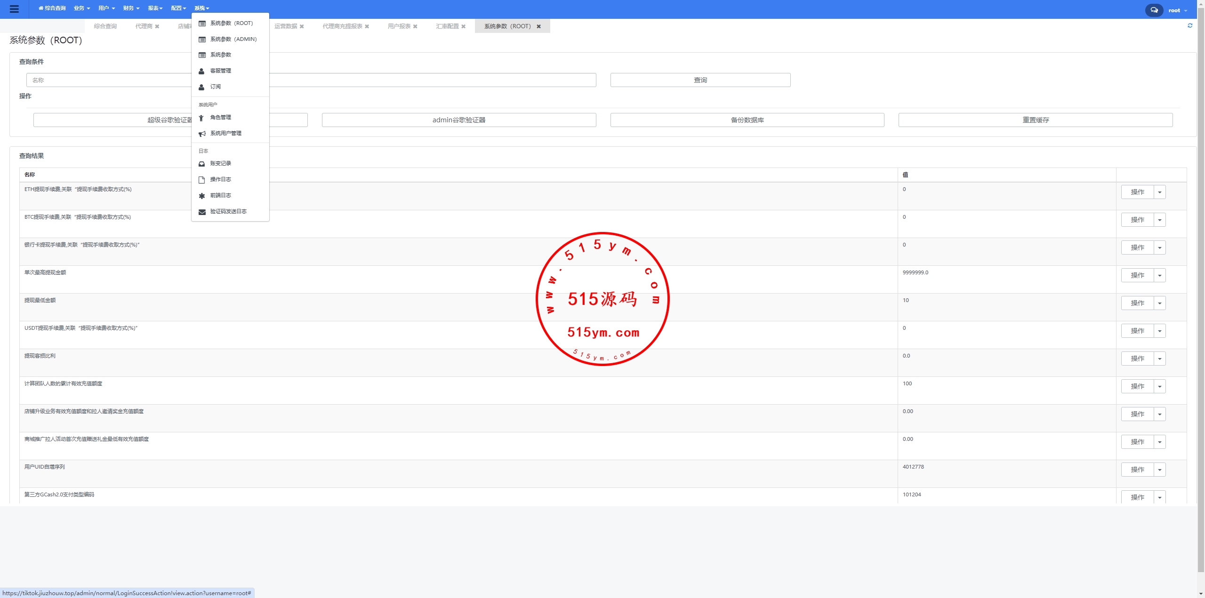This screenshot has height=598, width=1205.
Task: Expand dropdown arrow for ETH提现手续费 row
Action: coord(1159,192)
